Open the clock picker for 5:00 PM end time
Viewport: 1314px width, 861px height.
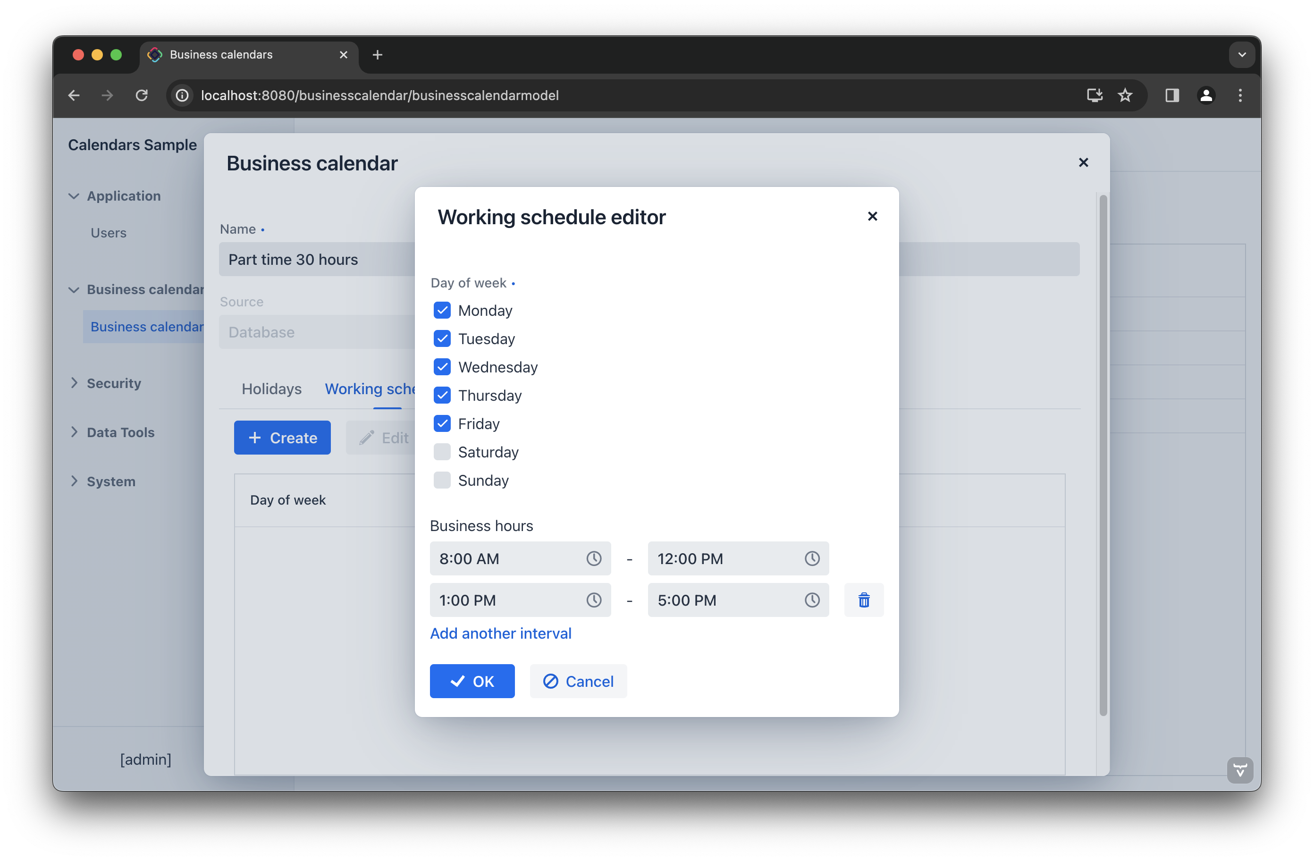812,600
